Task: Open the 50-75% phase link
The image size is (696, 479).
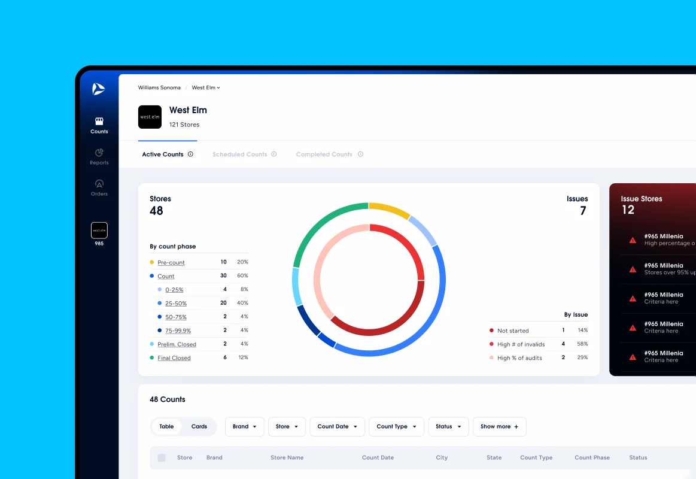Action: (176, 317)
